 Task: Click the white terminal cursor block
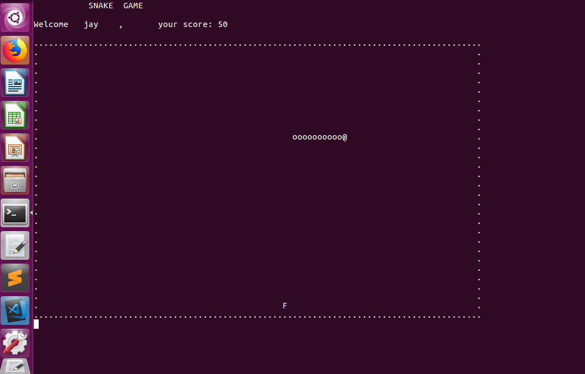36,324
